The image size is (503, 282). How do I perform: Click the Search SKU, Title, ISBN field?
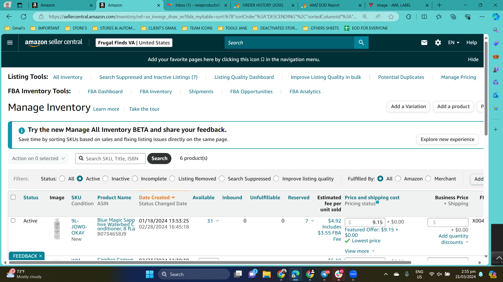tap(111, 158)
